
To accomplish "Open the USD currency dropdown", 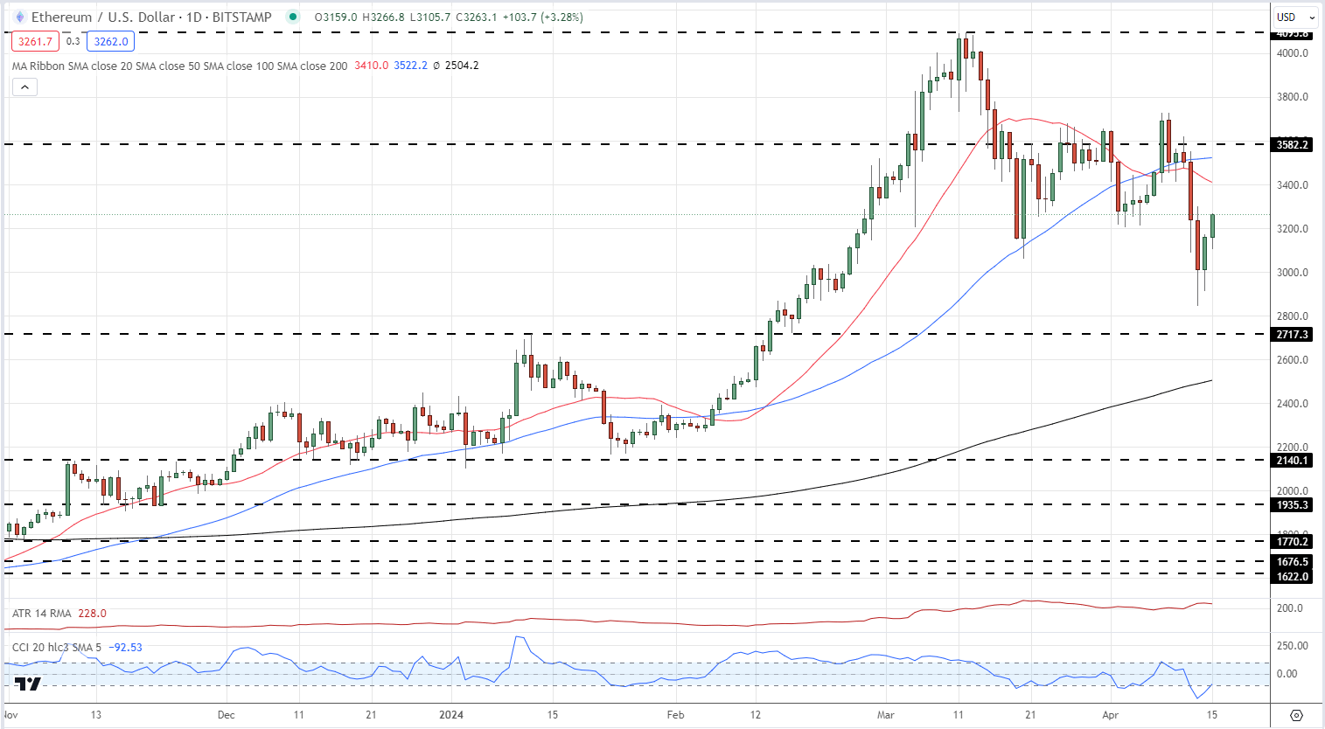I will coord(1295,17).
